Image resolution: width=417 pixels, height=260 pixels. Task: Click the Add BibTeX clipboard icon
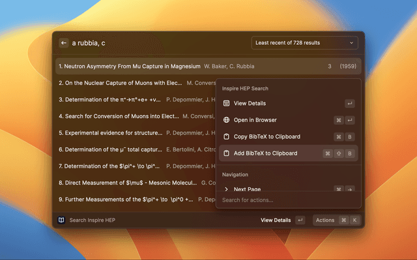(x=226, y=153)
